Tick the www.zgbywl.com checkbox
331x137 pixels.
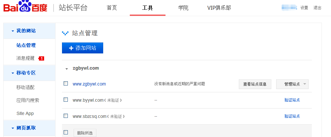point(66,84)
